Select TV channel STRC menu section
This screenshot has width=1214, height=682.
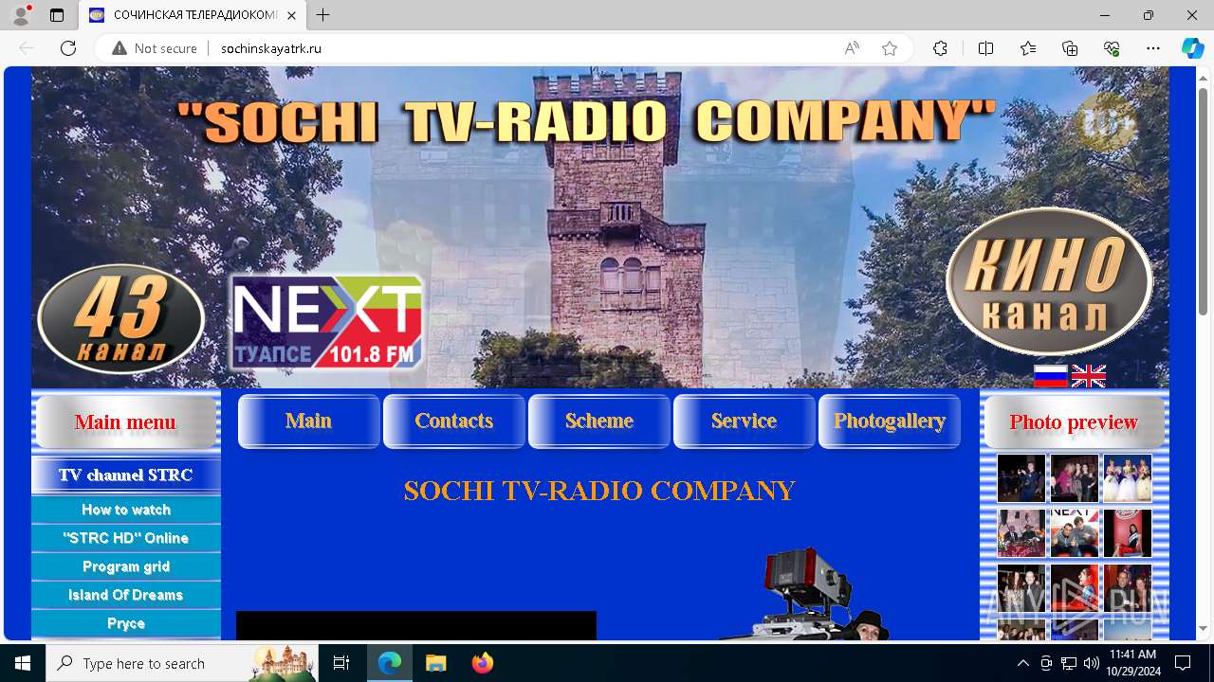pyautogui.click(x=125, y=475)
